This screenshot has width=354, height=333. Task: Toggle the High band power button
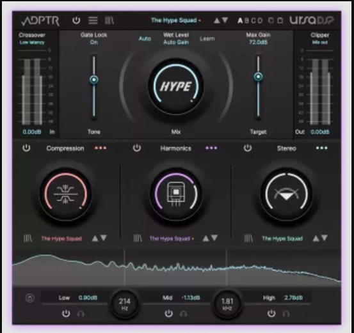point(271,314)
